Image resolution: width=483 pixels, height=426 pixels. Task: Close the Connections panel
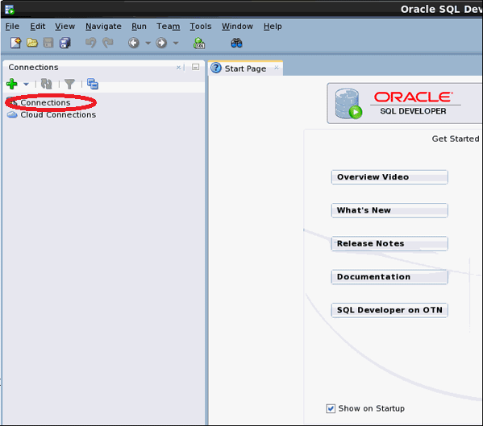click(x=178, y=68)
